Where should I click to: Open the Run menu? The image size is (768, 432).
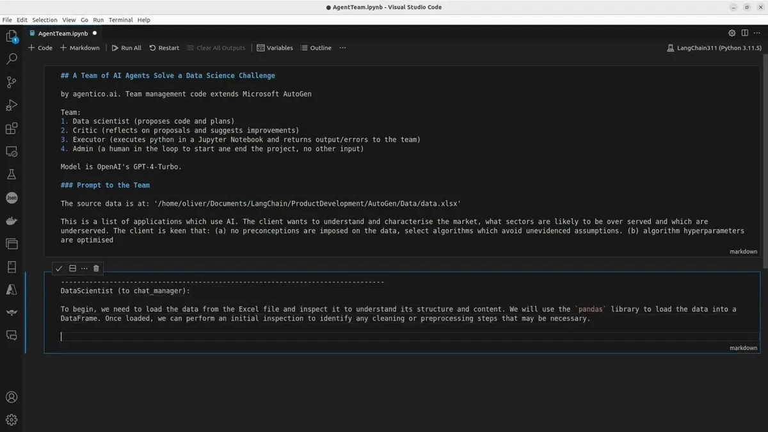point(99,20)
